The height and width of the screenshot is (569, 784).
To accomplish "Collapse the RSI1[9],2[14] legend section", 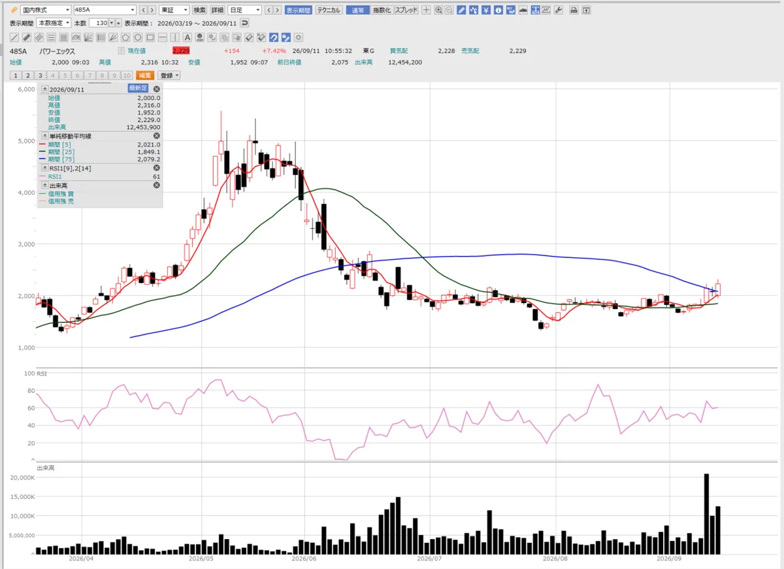I will (x=45, y=168).
